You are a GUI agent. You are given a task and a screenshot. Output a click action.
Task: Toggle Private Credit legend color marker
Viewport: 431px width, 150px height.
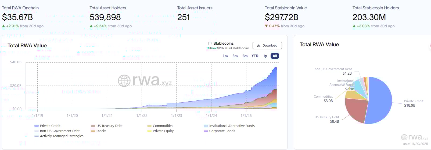point(37,126)
